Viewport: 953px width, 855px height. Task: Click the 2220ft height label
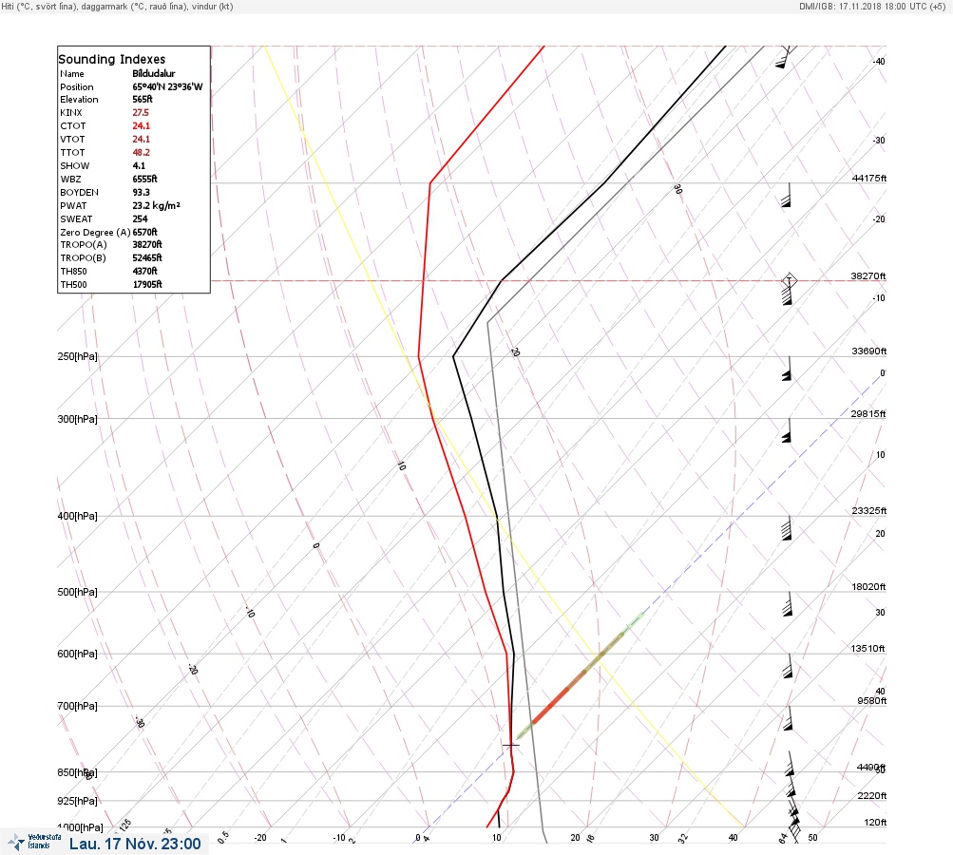(x=871, y=795)
